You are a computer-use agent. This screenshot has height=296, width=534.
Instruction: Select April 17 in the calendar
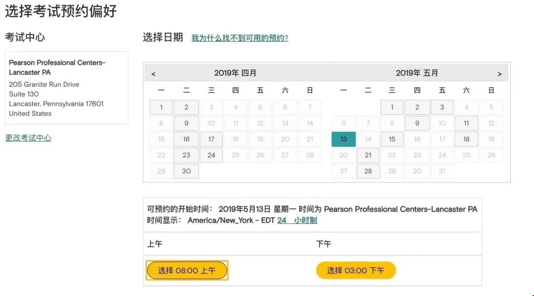(x=211, y=139)
